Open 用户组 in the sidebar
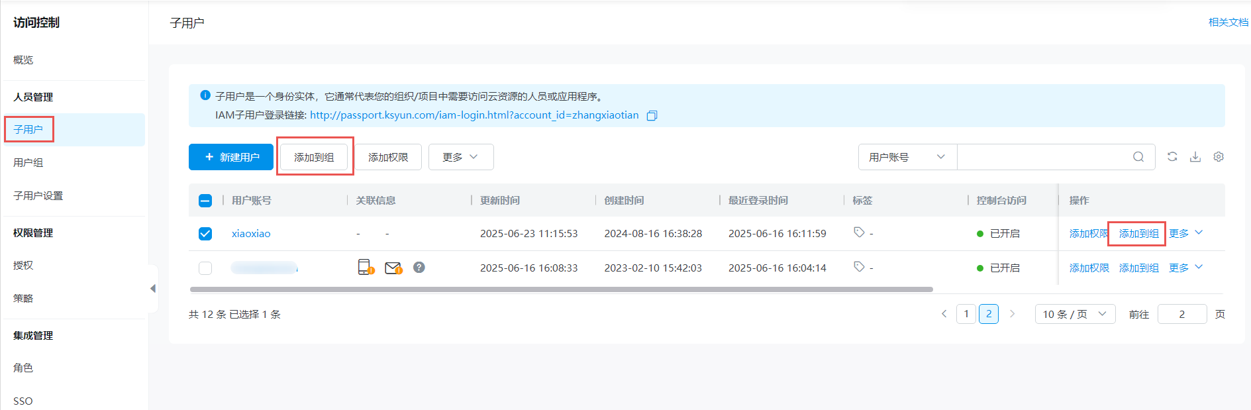This screenshot has width=1251, height=410. pyautogui.click(x=28, y=162)
